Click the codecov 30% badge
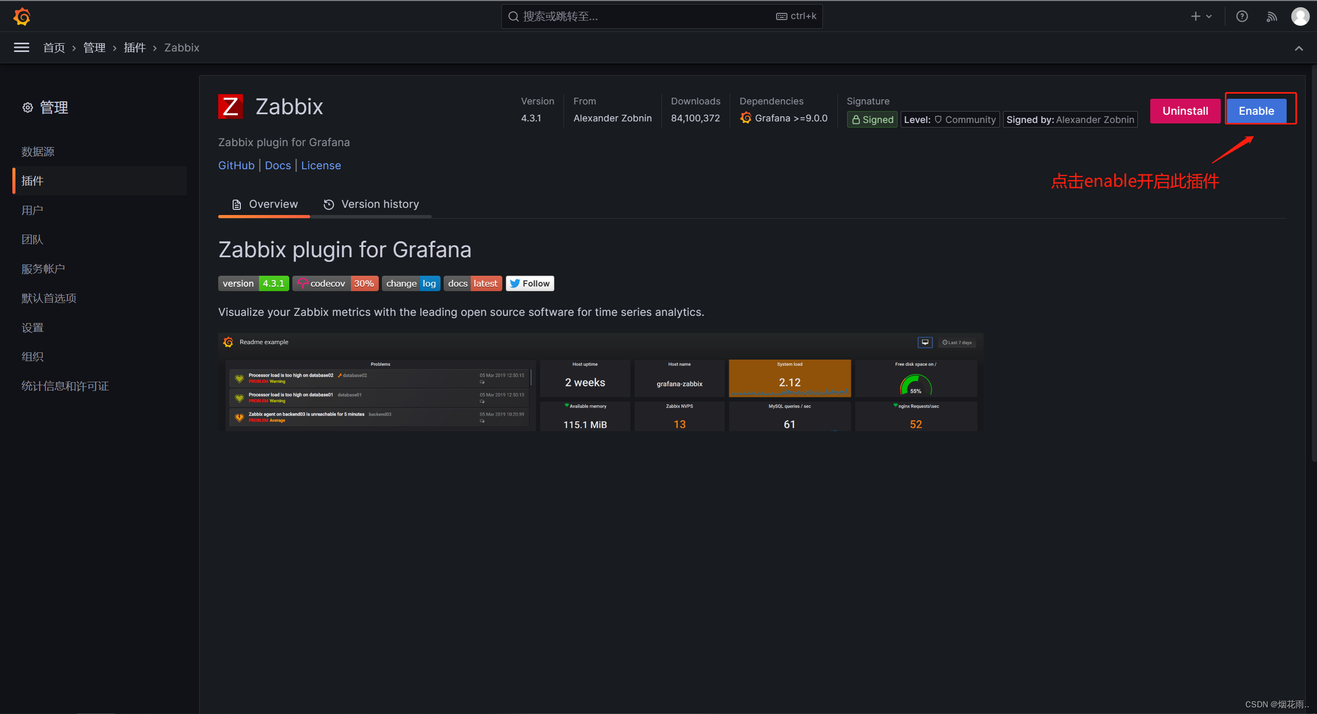The height and width of the screenshot is (714, 1317). [335, 283]
